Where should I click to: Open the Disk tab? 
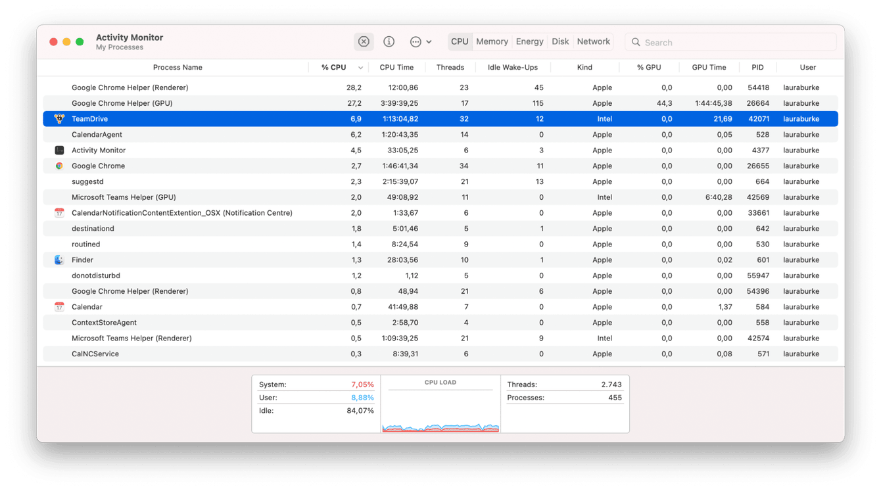pos(560,41)
